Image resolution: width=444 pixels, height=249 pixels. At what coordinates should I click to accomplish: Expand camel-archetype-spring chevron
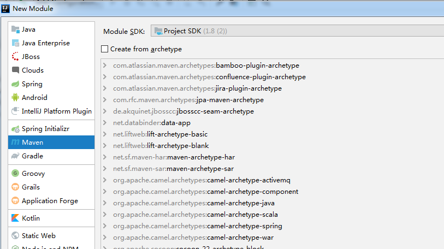105,226
